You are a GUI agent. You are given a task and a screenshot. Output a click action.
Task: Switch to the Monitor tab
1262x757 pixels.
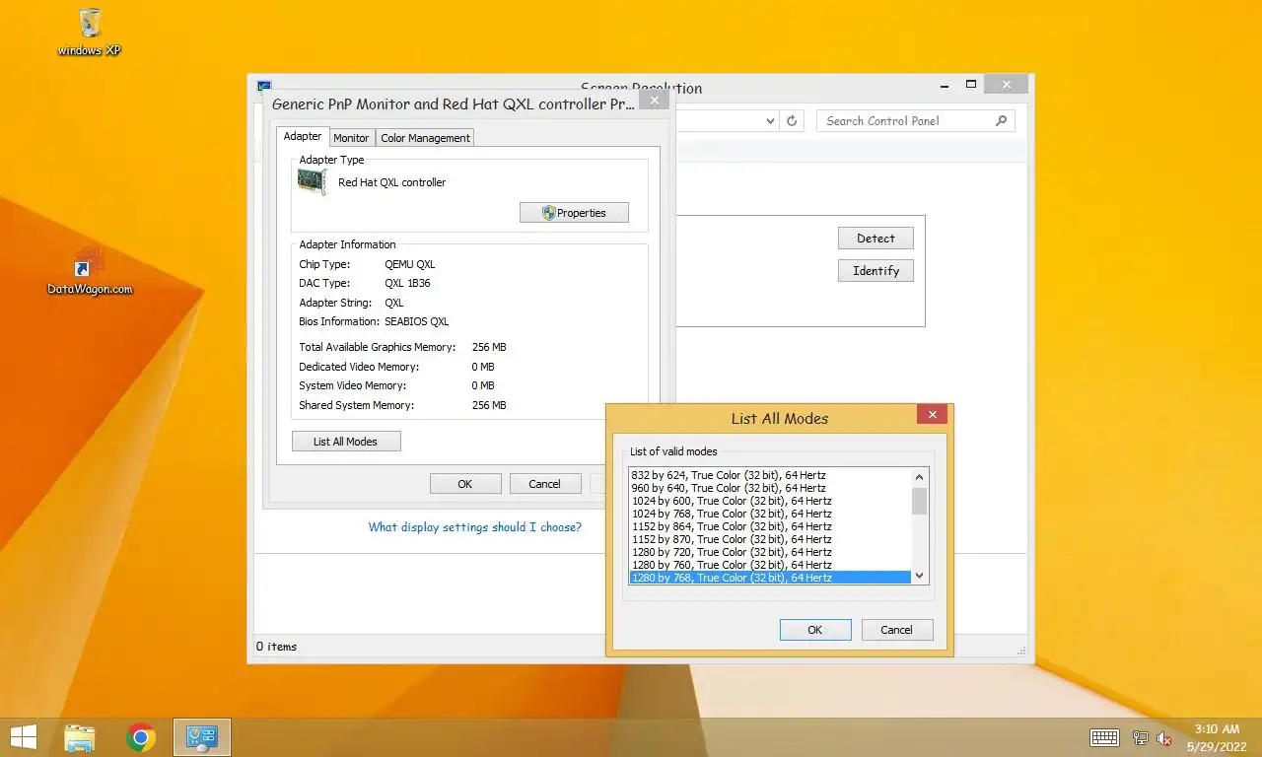coord(351,138)
